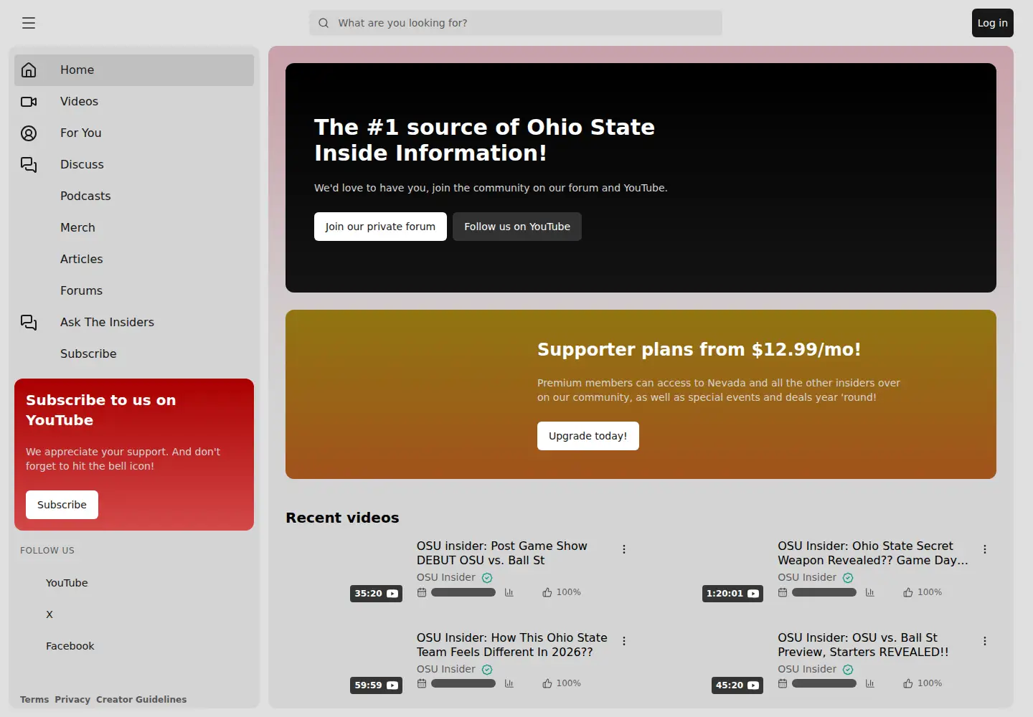Click Upgrade today! button
This screenshot has width=1033, height=717.
coord(588,436)
